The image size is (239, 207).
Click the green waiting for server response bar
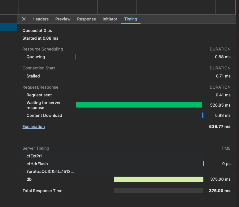click(139, 105)
